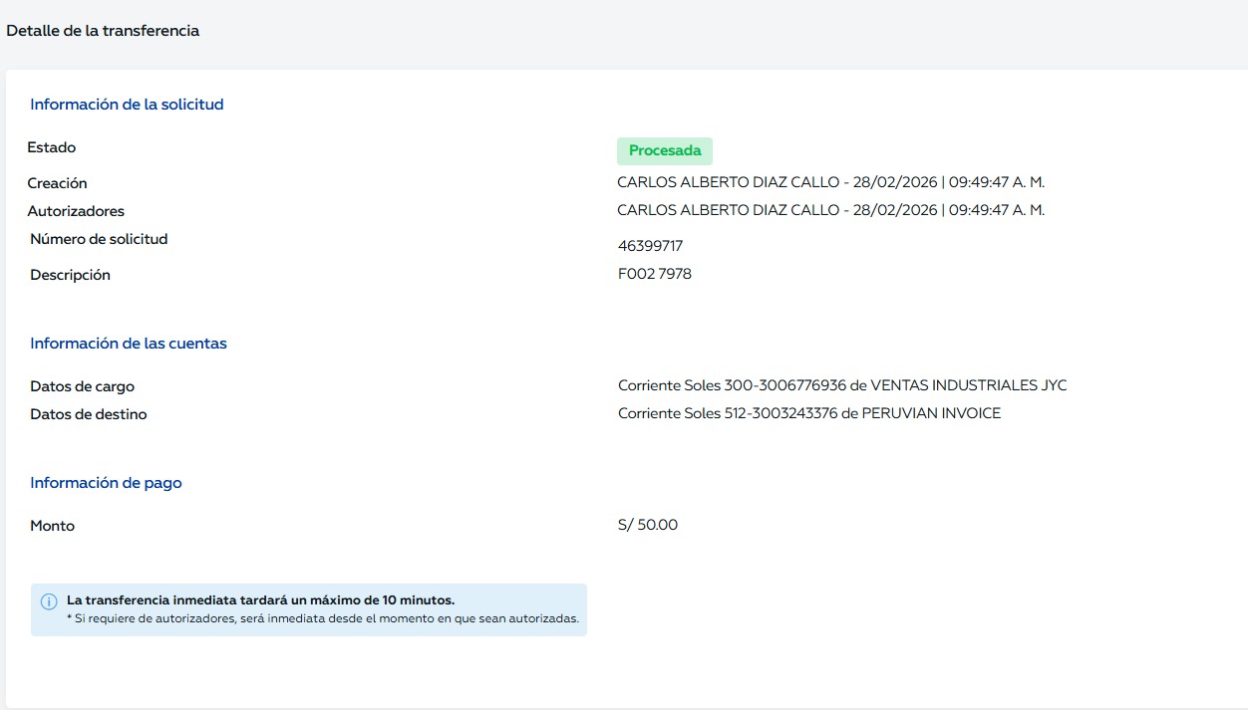The image size is (1248, 710).
Task: Click the 'Datos de cargo' label
Action: click(x=82, y=386)
